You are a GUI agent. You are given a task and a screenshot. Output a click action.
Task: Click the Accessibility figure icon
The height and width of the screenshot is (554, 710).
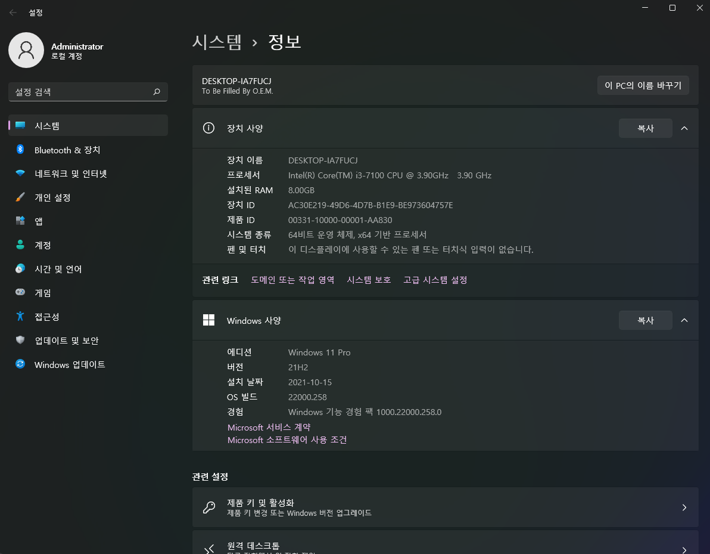click(20, 317)
